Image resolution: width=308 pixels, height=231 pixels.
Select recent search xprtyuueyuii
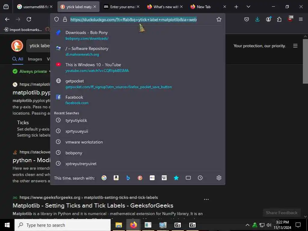[137, 131]
